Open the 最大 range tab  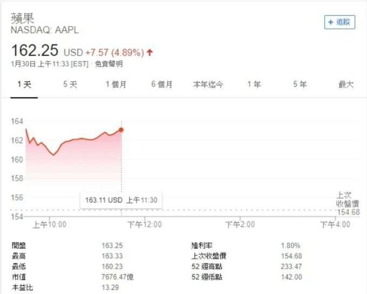pyautogui.click(x=346, y=84)
